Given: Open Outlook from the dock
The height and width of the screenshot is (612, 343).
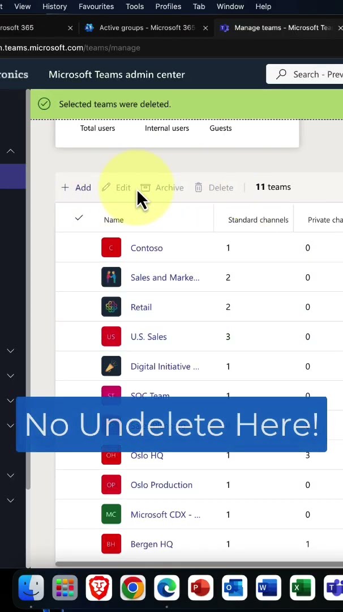Looking at the screenshot, I should pyautogui.click(x=234, y=588).
